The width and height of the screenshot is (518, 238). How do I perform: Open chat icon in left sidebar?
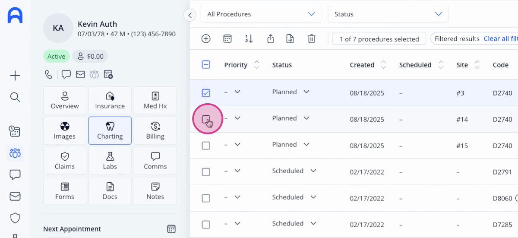click(15, 175)
